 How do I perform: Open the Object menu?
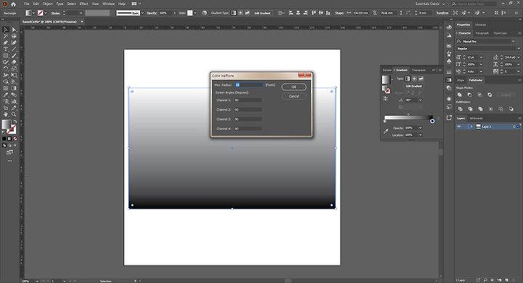47,4
